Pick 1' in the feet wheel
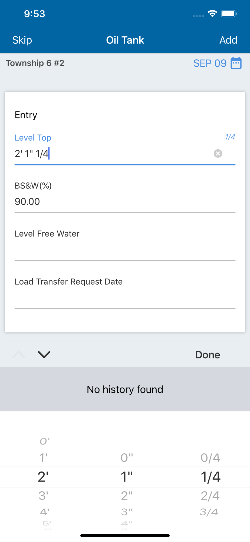 (44, 458)
